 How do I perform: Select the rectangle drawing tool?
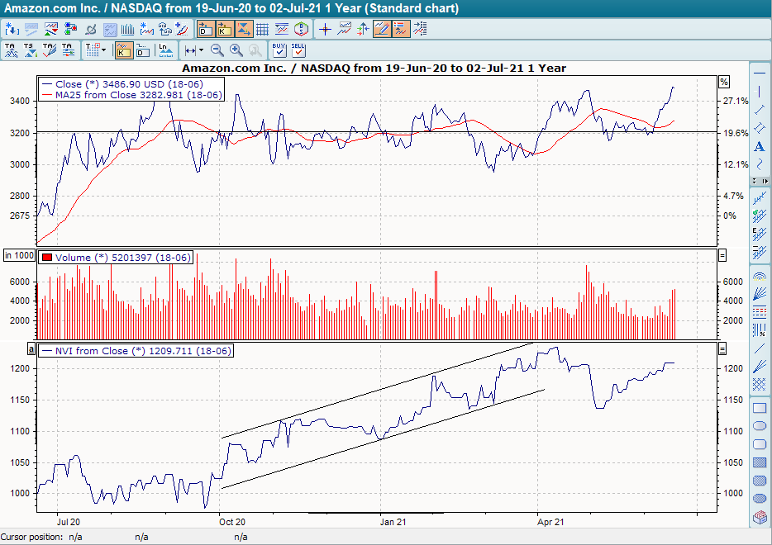tap(759, 407)
